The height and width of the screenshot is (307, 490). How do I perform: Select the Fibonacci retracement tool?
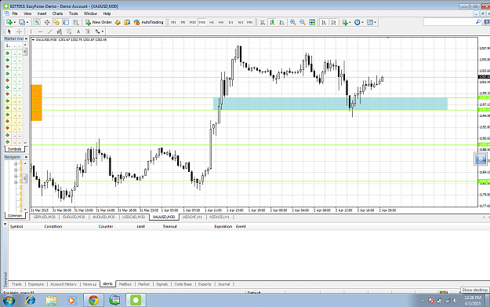click(69, 31)
